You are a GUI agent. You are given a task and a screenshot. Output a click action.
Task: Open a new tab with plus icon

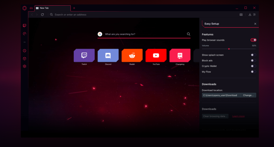click(74, 8)
